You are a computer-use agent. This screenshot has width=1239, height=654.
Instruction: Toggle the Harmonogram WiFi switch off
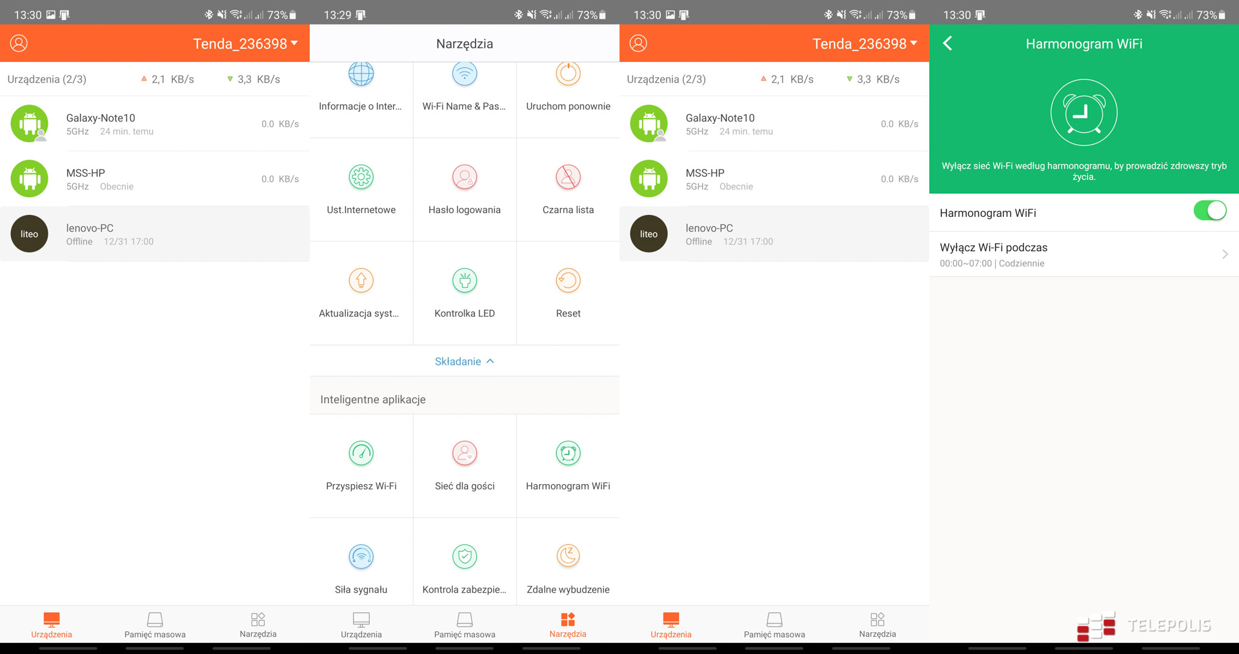[x=1209, y=211]
